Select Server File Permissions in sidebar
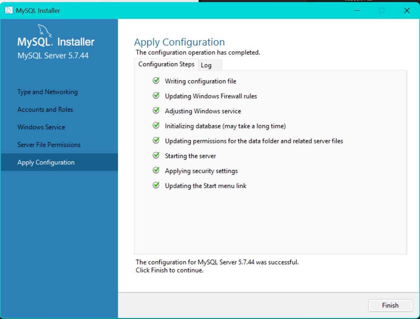Screen dimensions: 420x319 point(49,145)
